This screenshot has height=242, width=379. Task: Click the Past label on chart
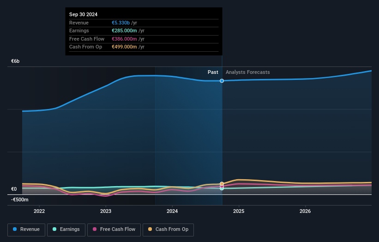213,72
